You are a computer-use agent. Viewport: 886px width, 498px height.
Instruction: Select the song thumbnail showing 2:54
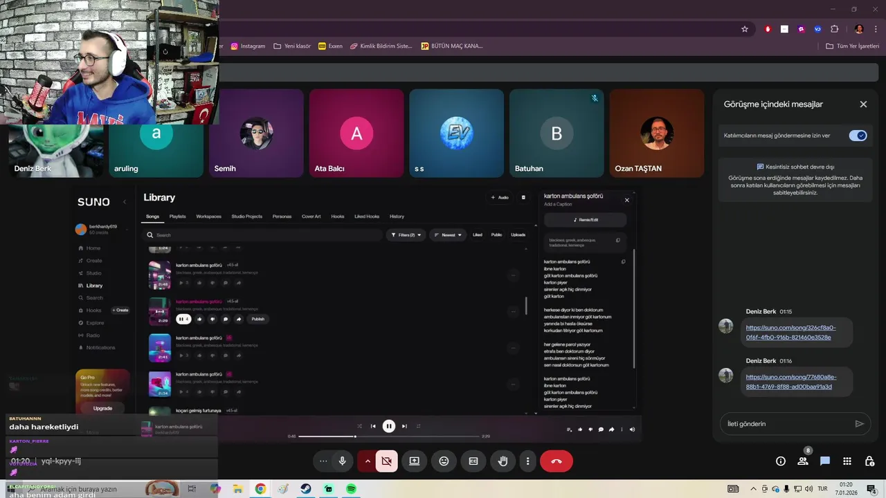160,384
